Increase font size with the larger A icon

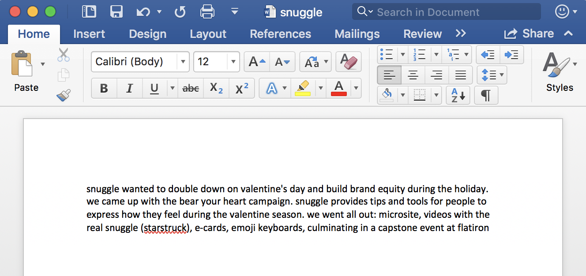tap(257, 62)
